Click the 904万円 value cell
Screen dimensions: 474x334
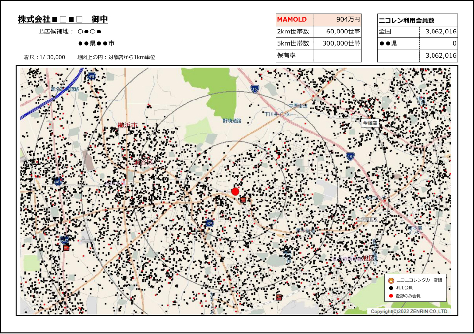(x=337, y=20)
